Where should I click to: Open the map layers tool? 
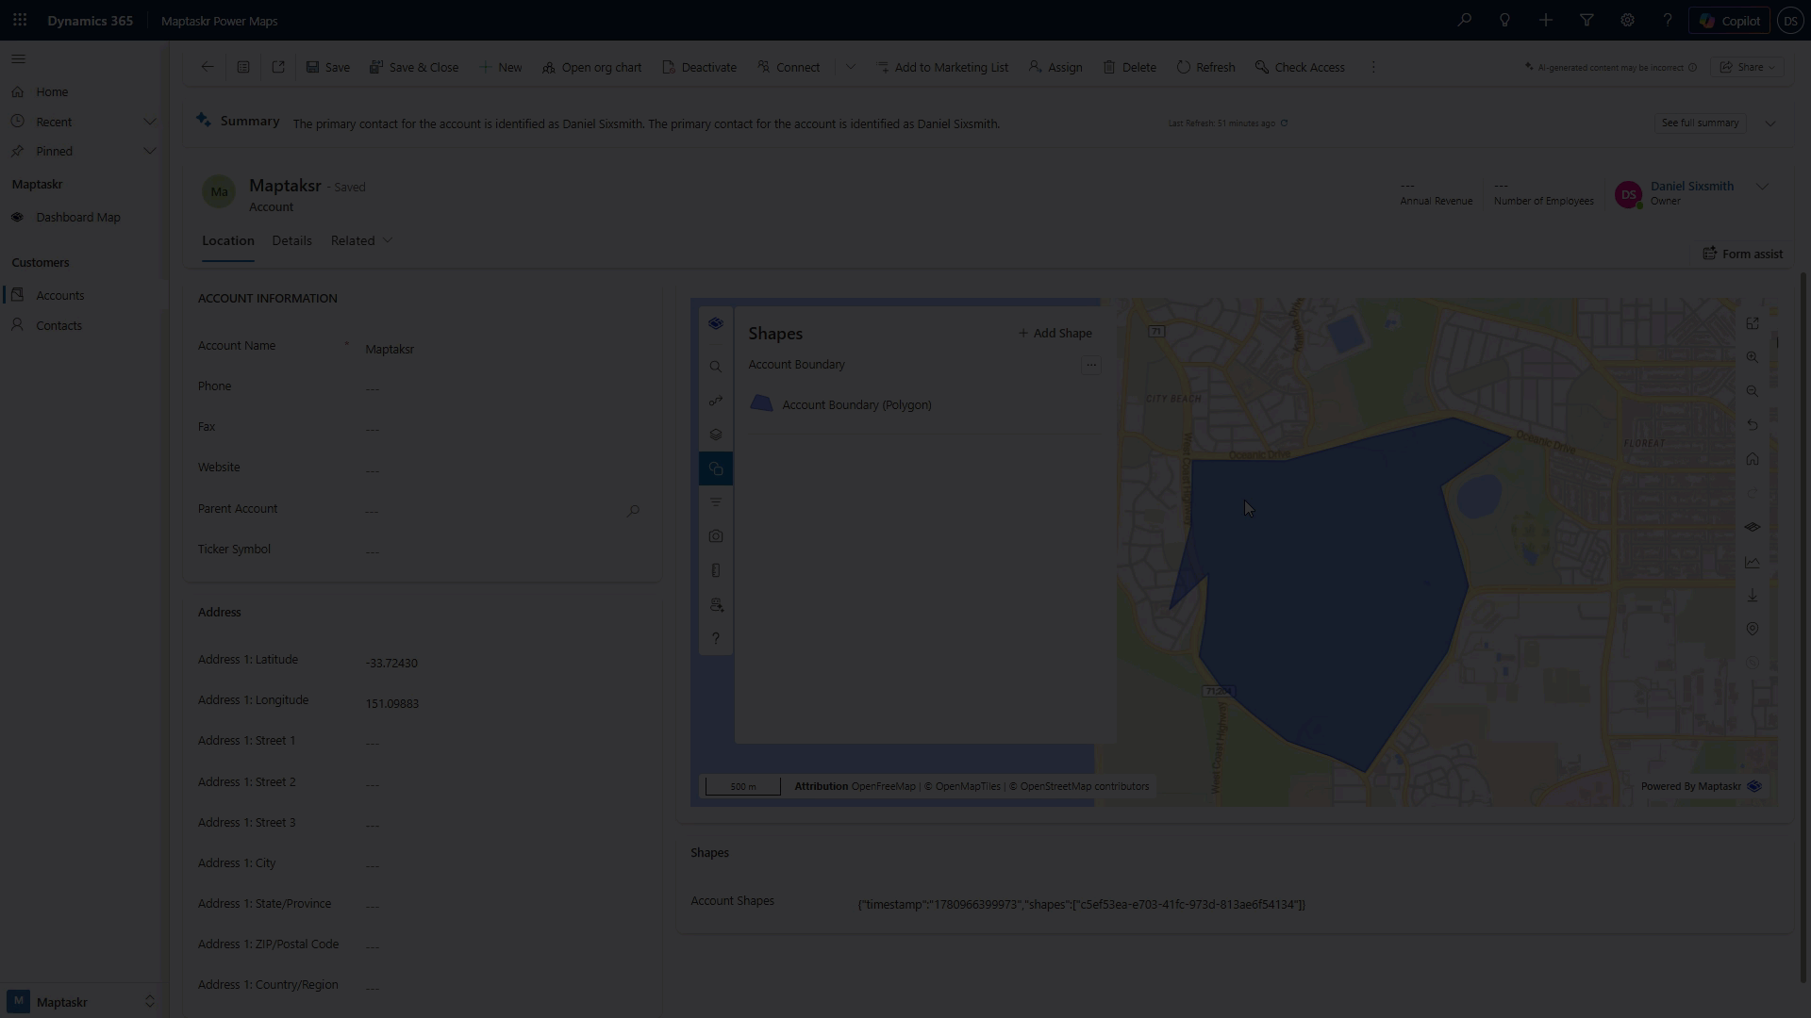pyautogui.click(x=716, y=435)
